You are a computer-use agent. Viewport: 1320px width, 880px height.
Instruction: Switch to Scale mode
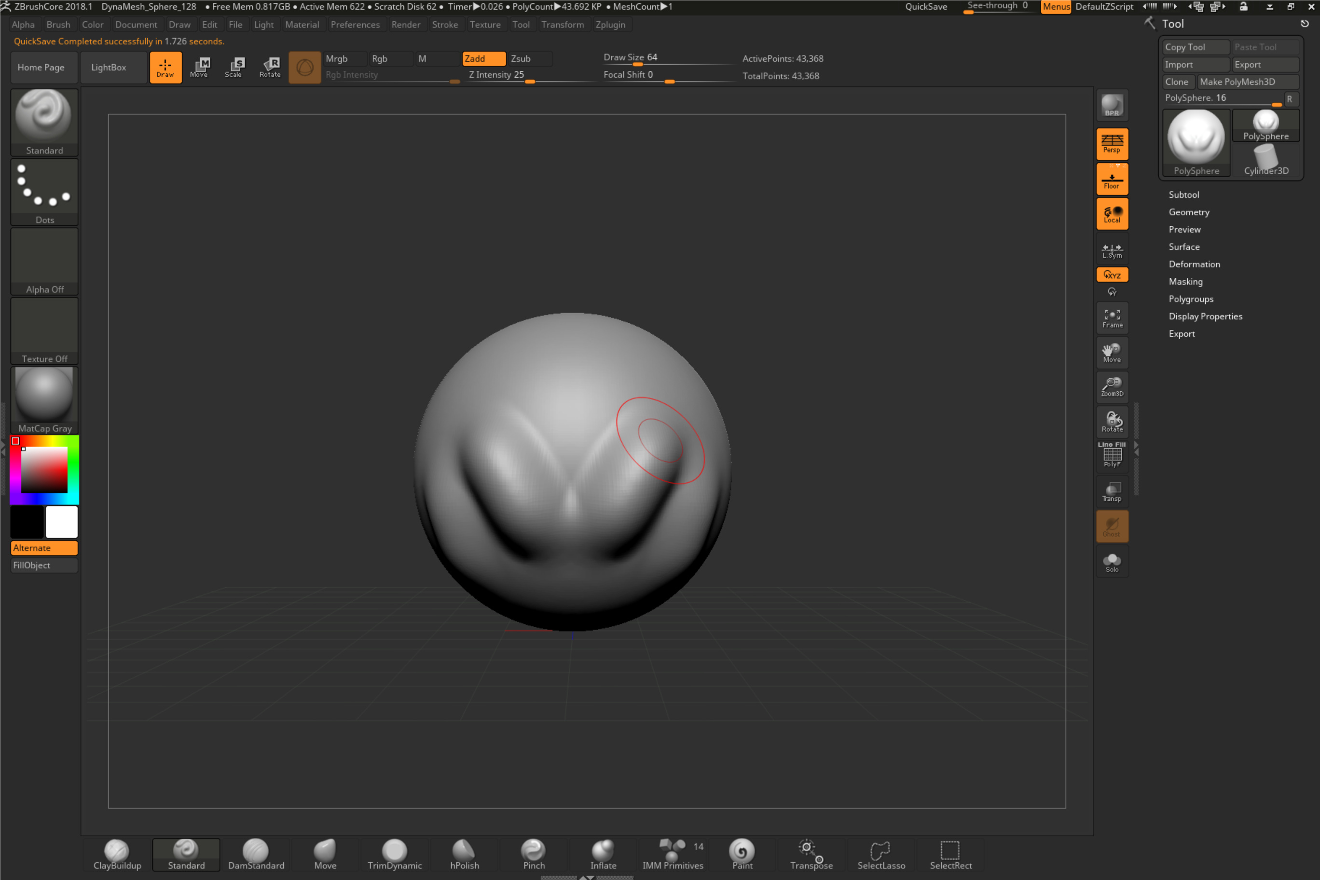(234, 68)
